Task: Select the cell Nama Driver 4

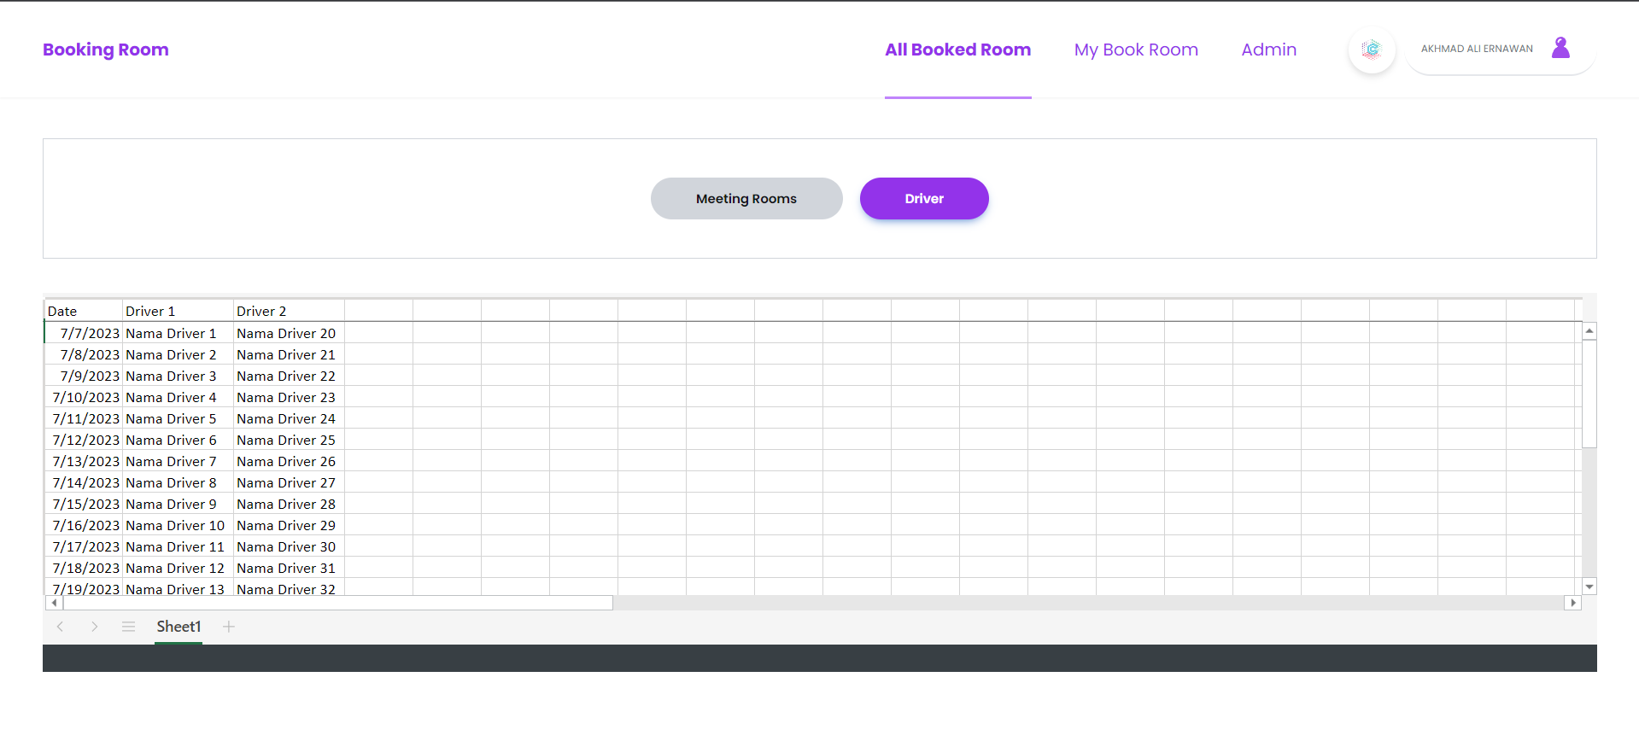Action: (178, 397)
